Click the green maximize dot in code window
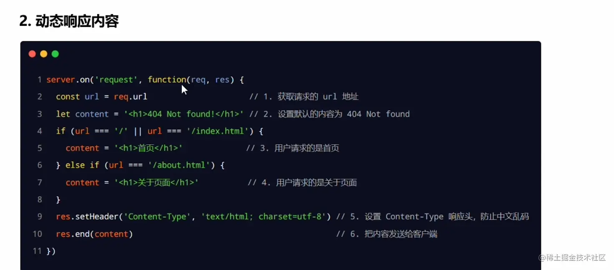 click(55, 54)
